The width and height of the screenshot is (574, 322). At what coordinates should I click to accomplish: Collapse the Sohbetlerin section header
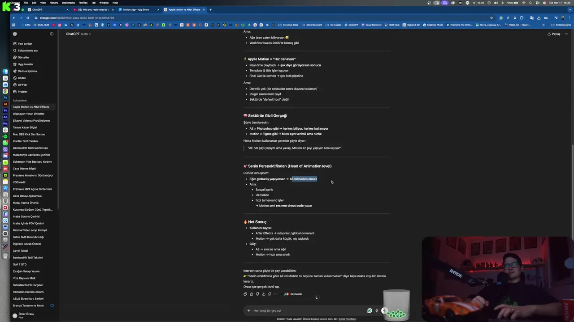20,101
